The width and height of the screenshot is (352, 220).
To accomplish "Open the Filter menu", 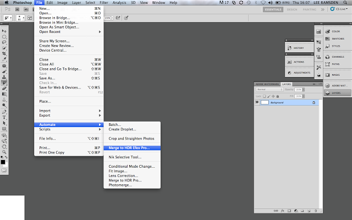I will coord(104,2).
